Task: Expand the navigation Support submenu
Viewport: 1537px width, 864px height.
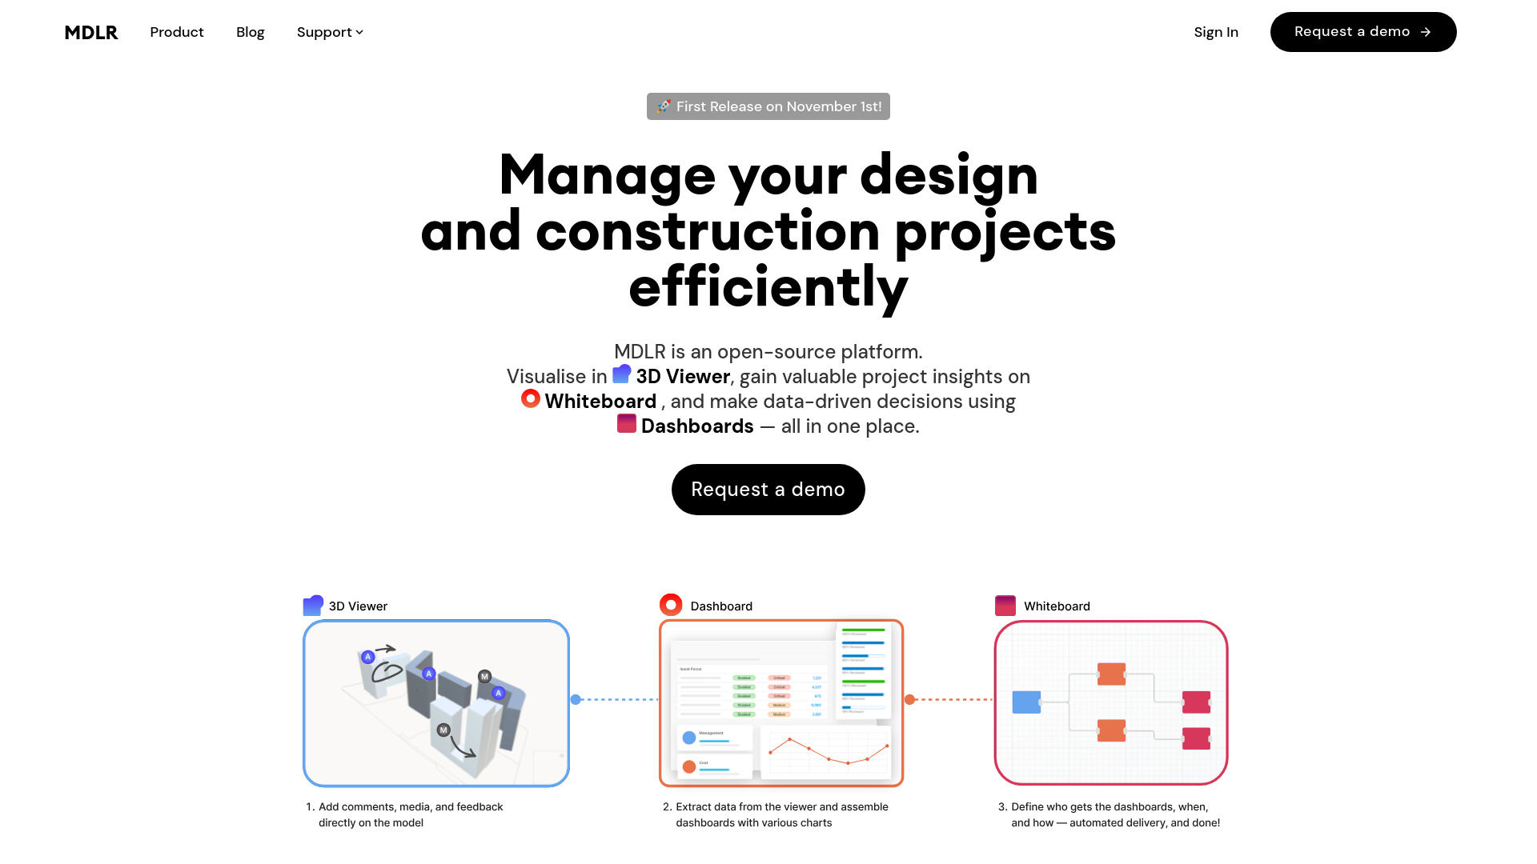Action: 328,32
